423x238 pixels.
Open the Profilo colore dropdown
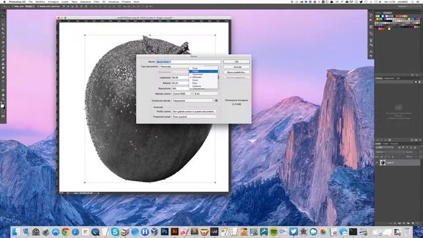(x=194, y=112)
